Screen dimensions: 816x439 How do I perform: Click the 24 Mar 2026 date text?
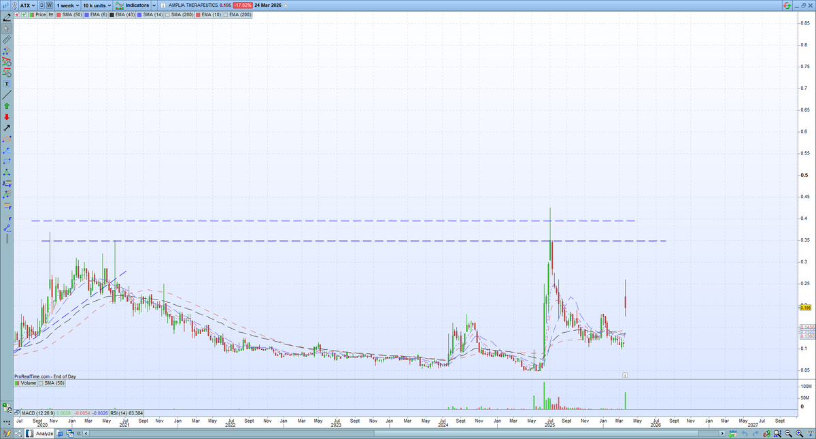269,5
